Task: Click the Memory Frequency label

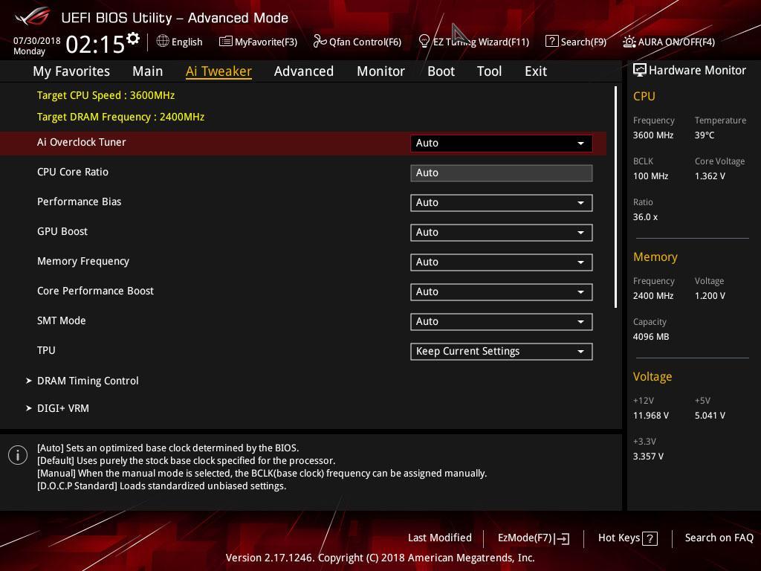Action: (83, 261)
